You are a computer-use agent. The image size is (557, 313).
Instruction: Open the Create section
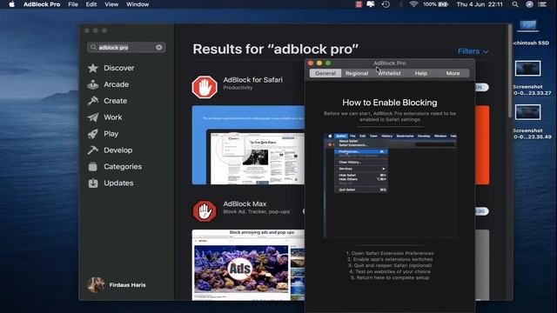[x=107, y=101]
